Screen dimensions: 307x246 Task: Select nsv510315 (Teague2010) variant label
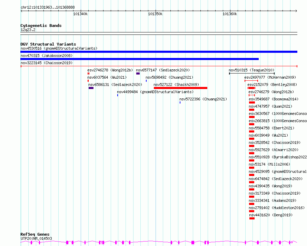(x=251, y=70)
